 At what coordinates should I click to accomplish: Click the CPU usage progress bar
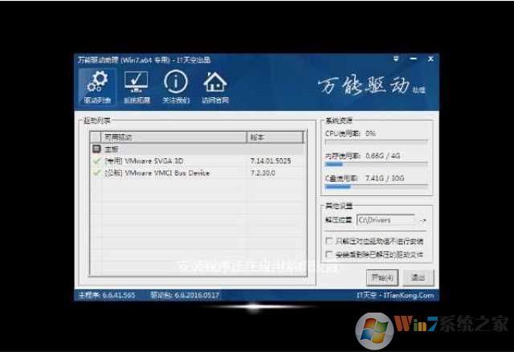point(377,141)
